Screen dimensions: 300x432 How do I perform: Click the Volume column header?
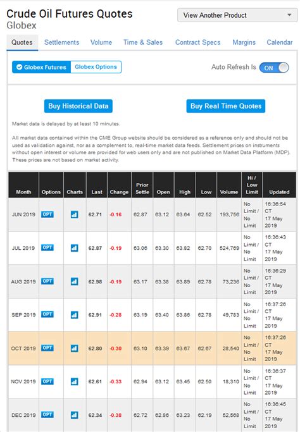[229, 192]
